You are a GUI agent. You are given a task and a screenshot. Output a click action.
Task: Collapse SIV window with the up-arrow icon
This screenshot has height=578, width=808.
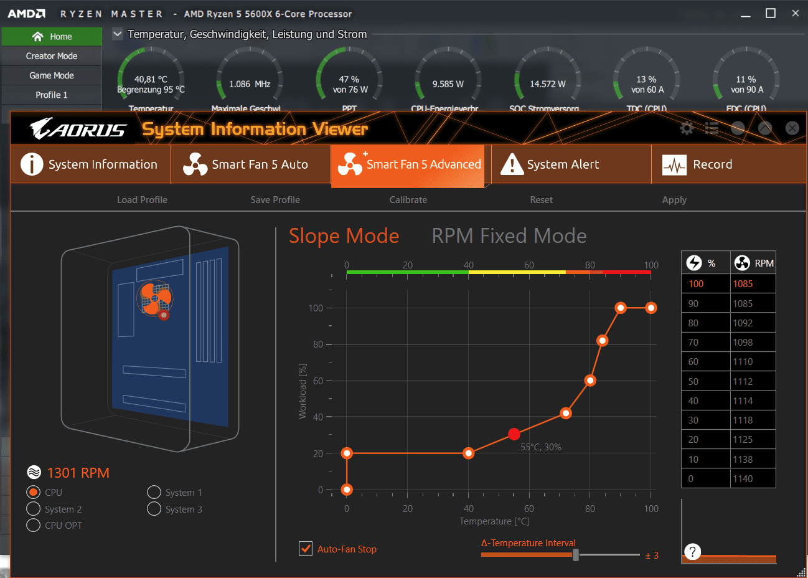(765, 128)
